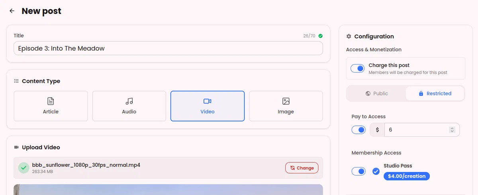The height and width of the screenshot is (195, 478).
Task: Click the price stepper arrows
Action: click(x=452, y=130)
